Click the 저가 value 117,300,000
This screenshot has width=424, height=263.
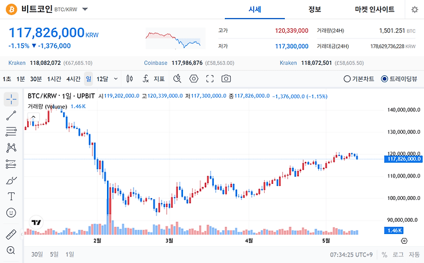click(291, 46)
